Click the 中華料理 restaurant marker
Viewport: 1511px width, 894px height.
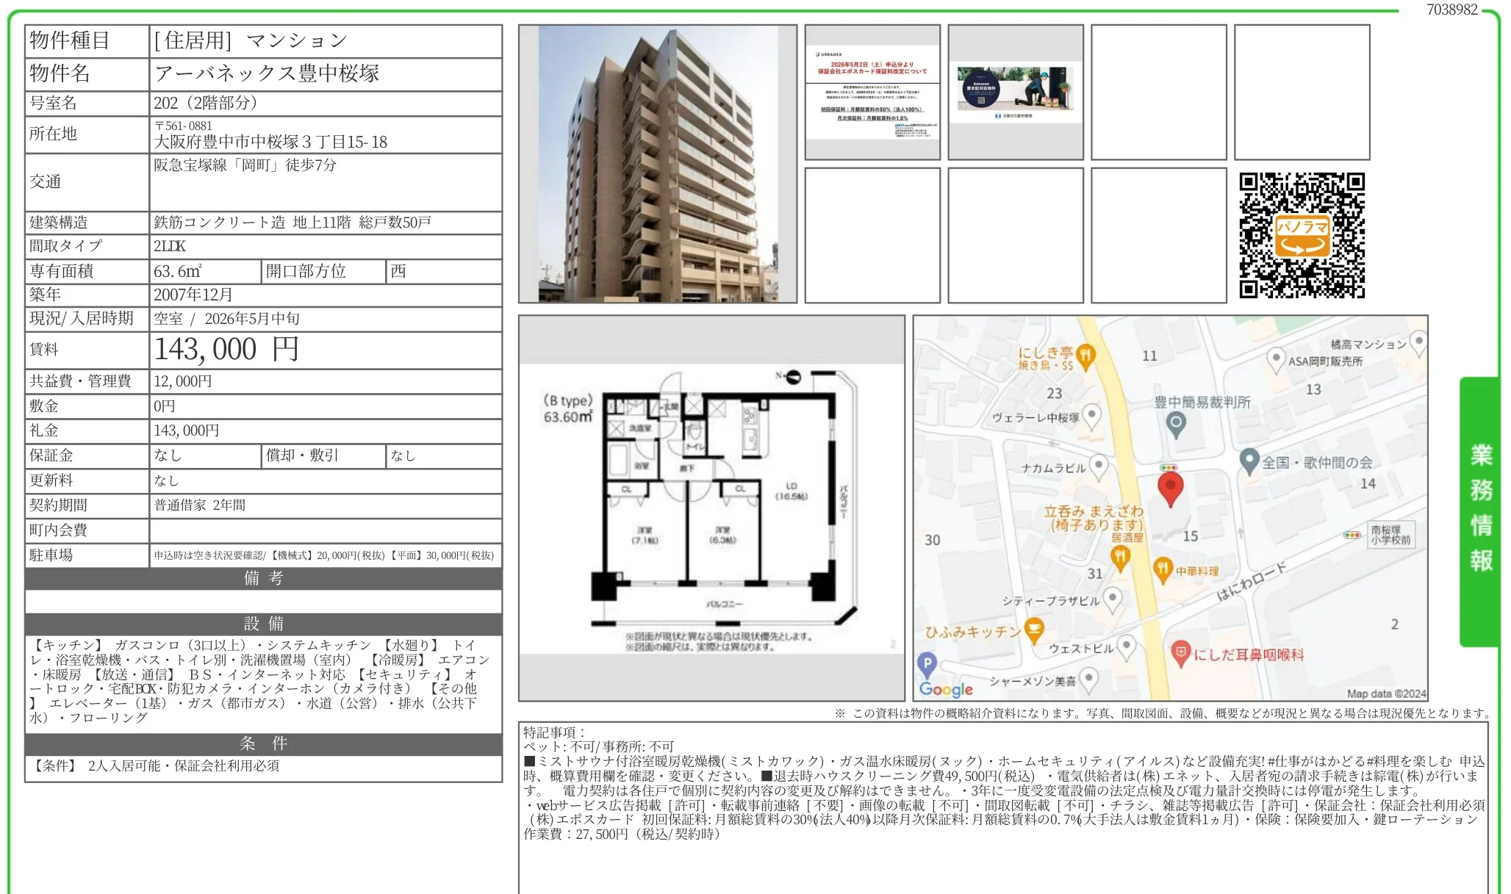pyautogui.click(x=1162, y=568)
